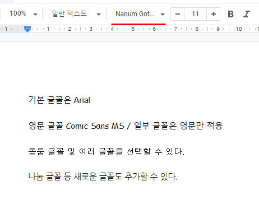Screen dimensions: 259x209
Task: Open the 100% zoom level dropdown
Action: [23, 14]
